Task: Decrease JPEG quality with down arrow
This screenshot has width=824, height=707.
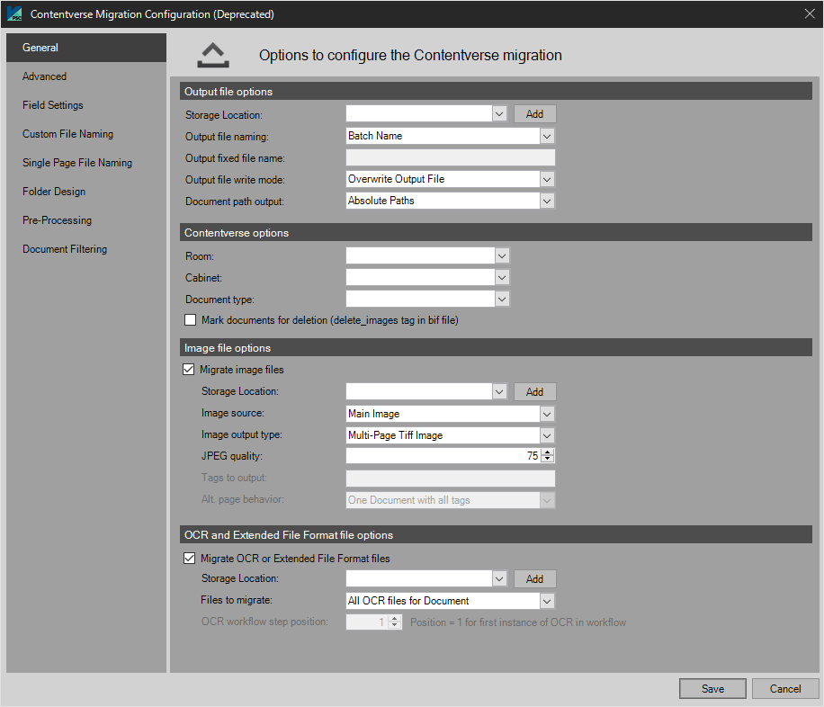Action: click(548, 460)
